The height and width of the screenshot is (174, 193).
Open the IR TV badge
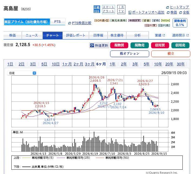(121, 10)
